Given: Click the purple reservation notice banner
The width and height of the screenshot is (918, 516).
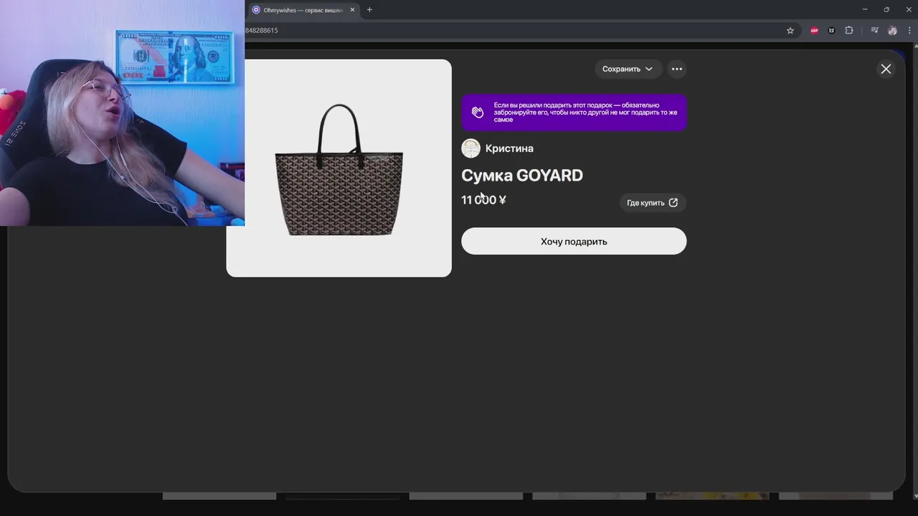Looking at the screenshot, I should pos(574,113).
